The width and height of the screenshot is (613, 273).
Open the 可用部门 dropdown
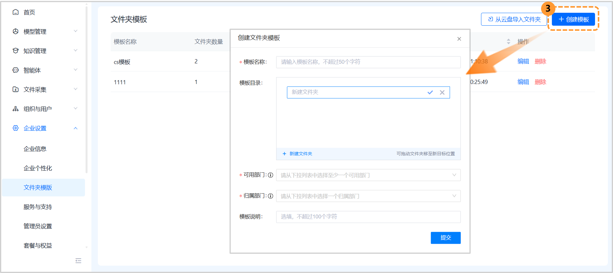coord(368,175)
